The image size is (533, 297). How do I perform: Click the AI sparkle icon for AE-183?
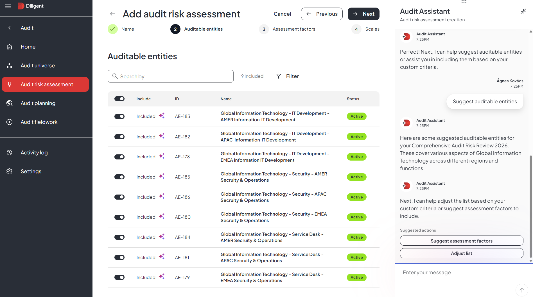point(162,116)
